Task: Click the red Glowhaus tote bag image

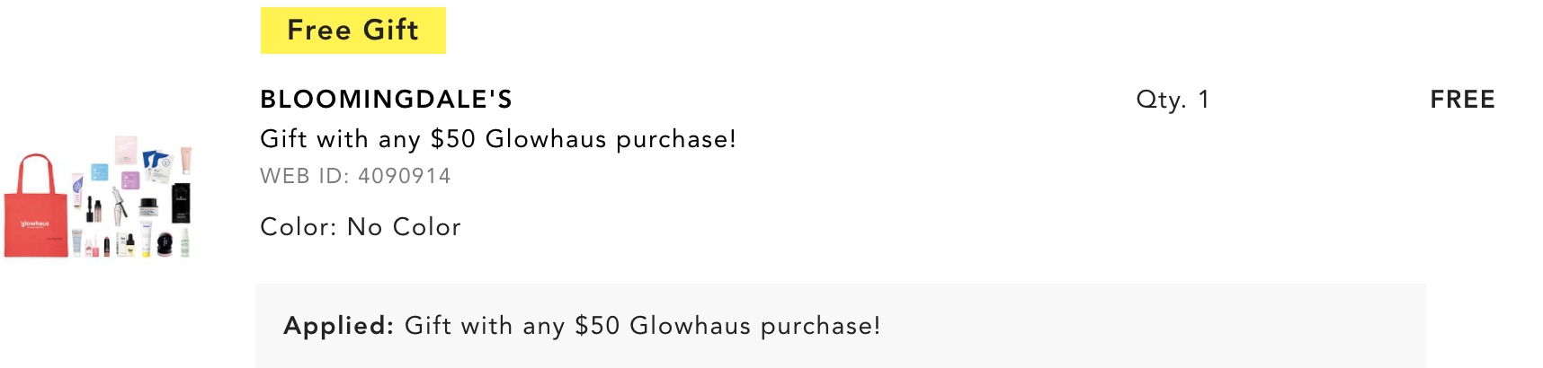Action: click(36, 207)
